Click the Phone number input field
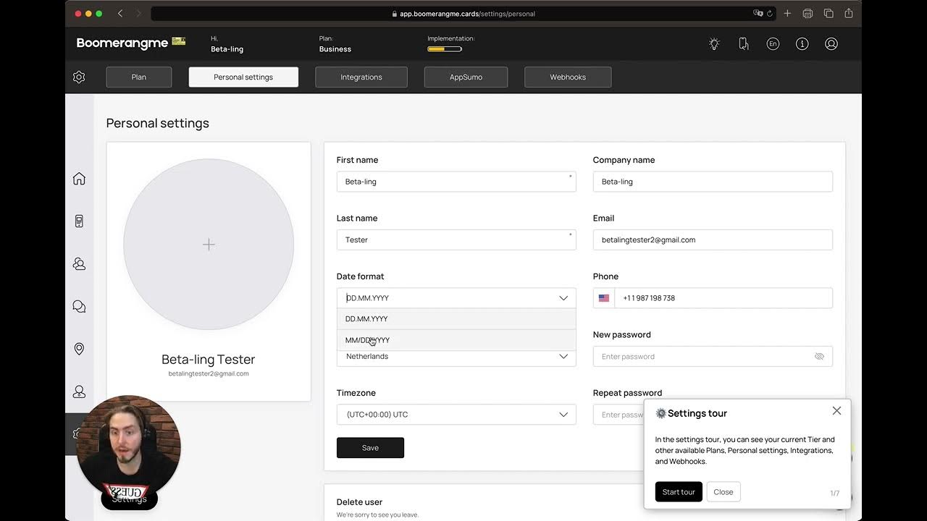The image size is (927, 521). point(723,298)
